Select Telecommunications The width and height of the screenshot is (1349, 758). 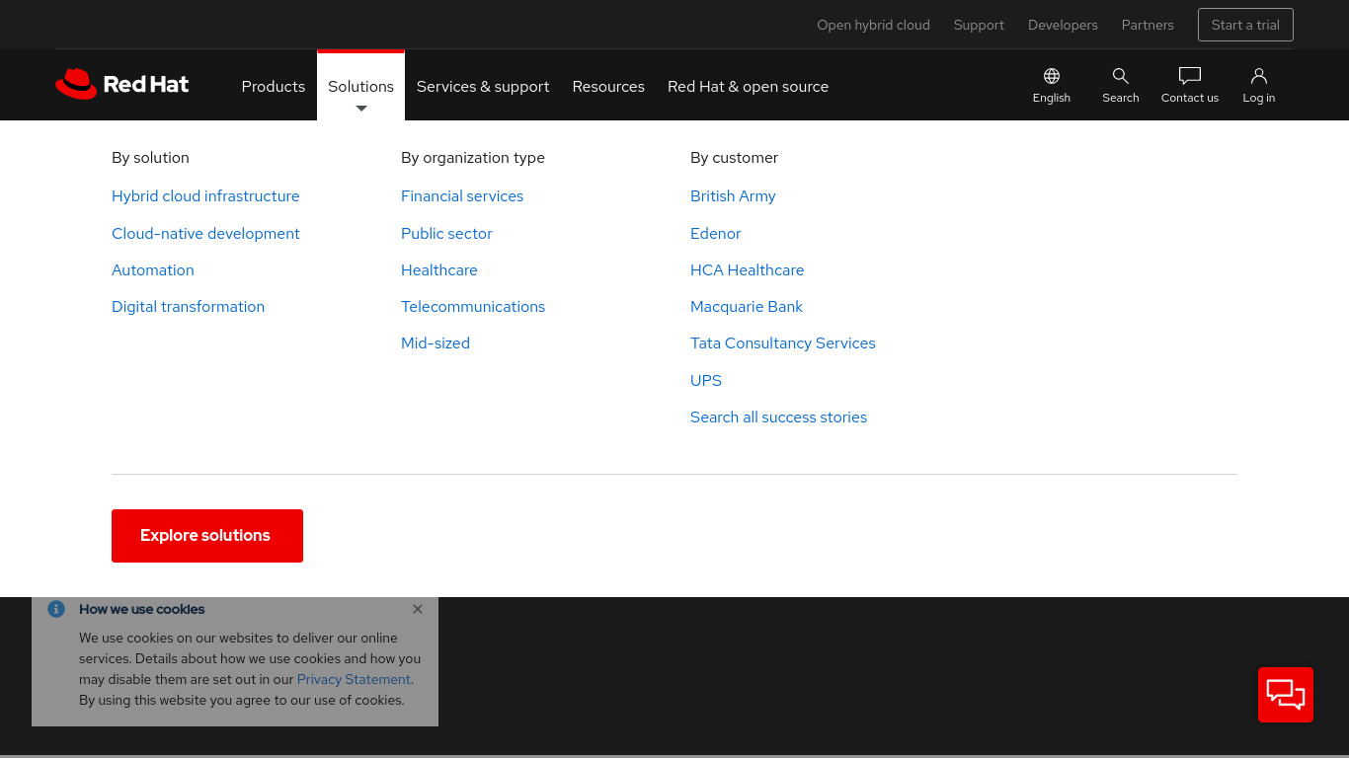(473, 307)
